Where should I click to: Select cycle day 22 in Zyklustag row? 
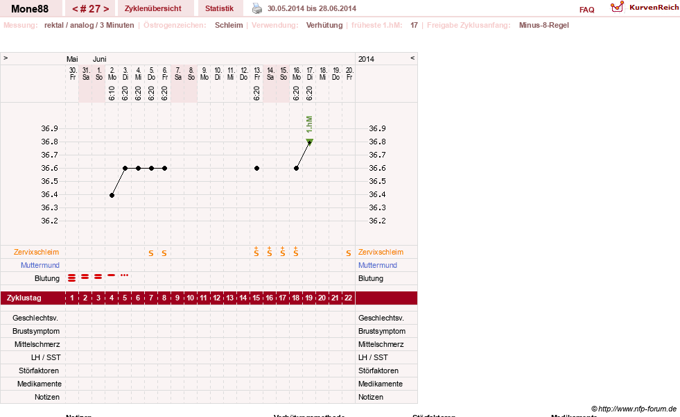[x=348, y=298]
